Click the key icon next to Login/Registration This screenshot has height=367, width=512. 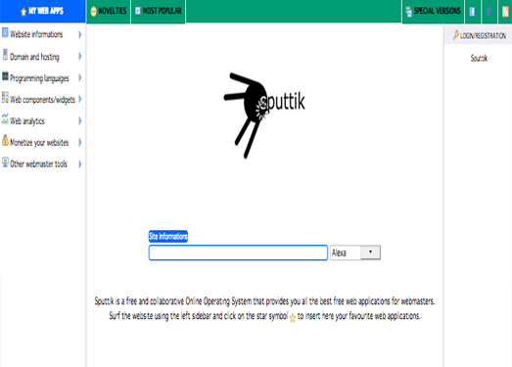click(456, 35)
